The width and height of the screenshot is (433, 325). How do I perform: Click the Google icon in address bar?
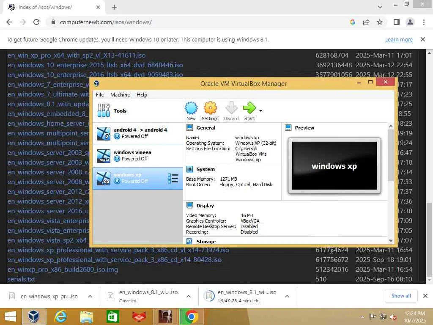352,22
